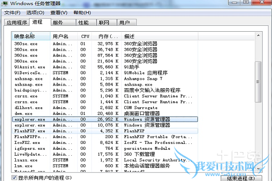Switch to the 服务 tab

tap(63, 23)
